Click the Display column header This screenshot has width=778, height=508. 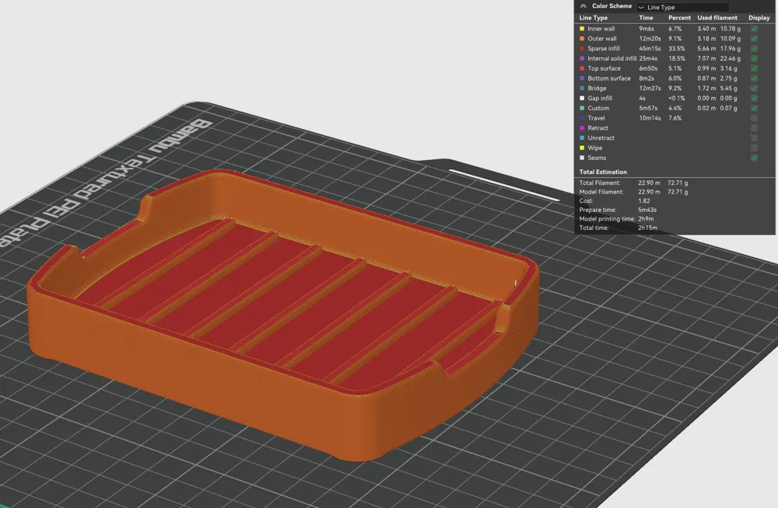759,18
